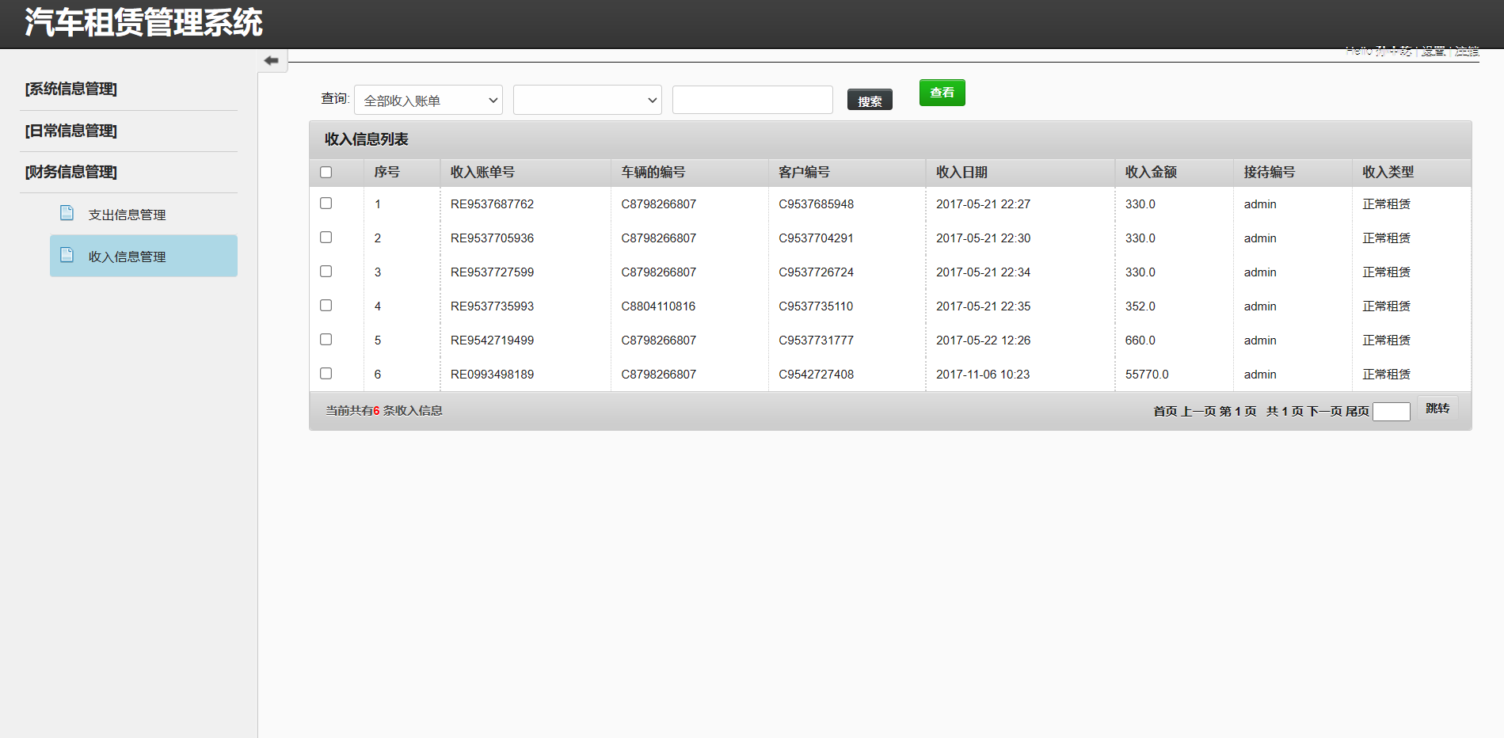The width and height of the screenshot is (1504, 738).
Task: Check the box for row RE9542719499
Action: pos(326,340)
